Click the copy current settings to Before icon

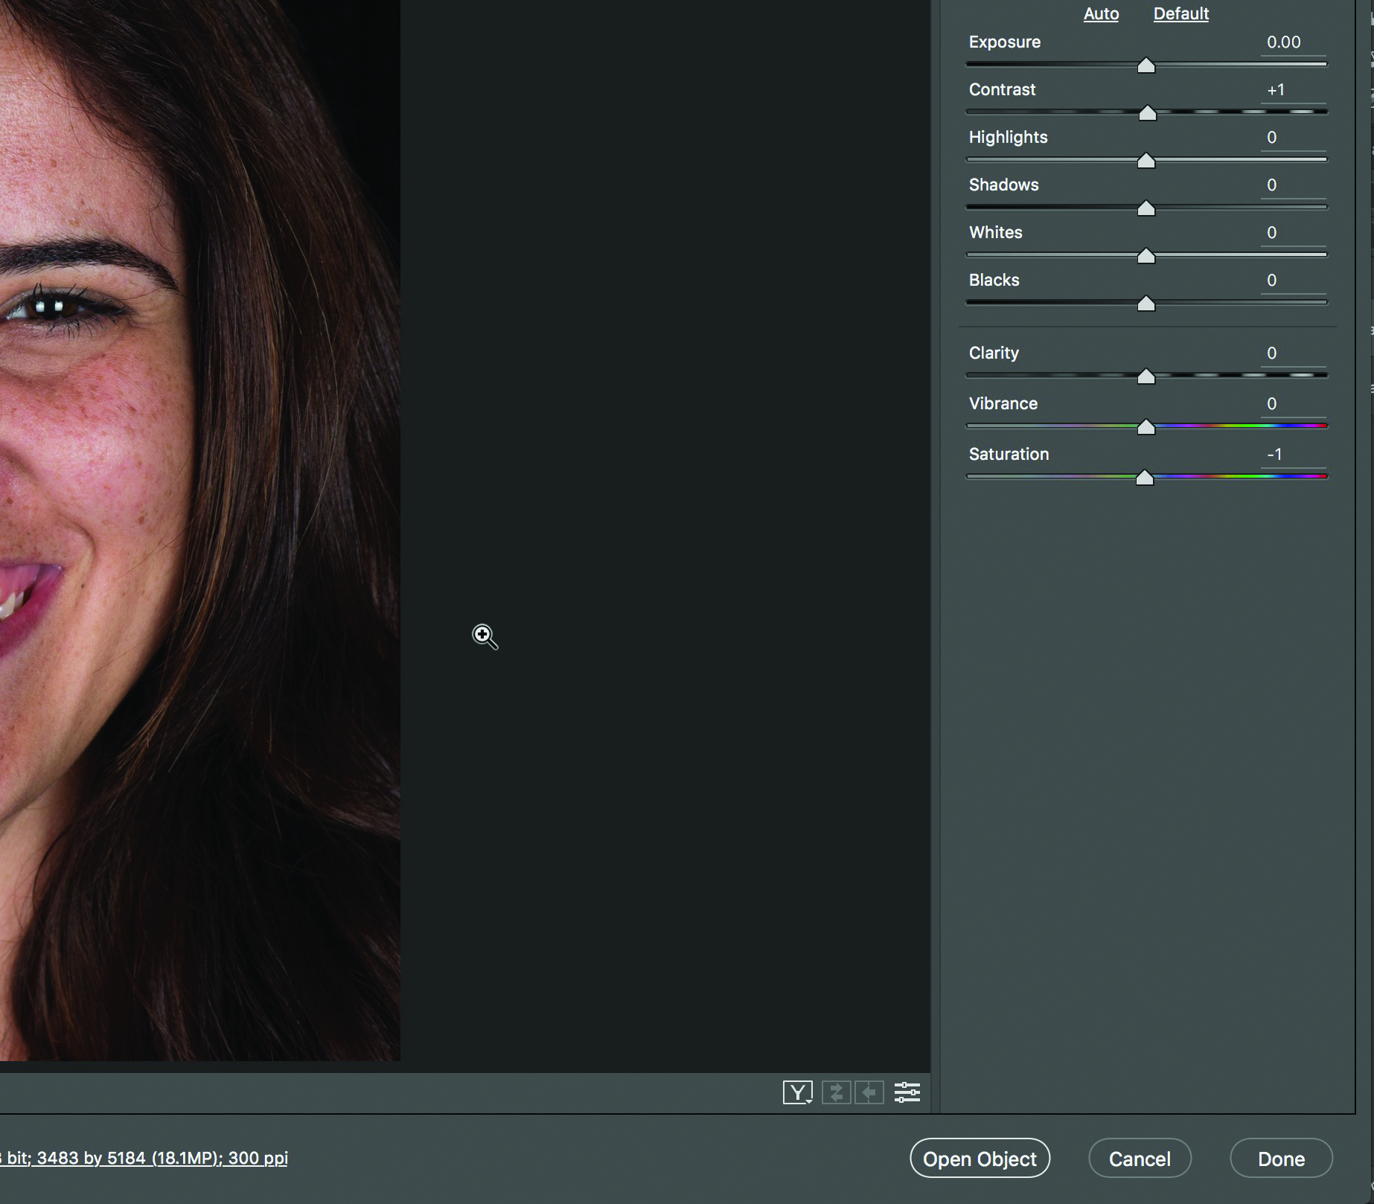(869, 1092)
